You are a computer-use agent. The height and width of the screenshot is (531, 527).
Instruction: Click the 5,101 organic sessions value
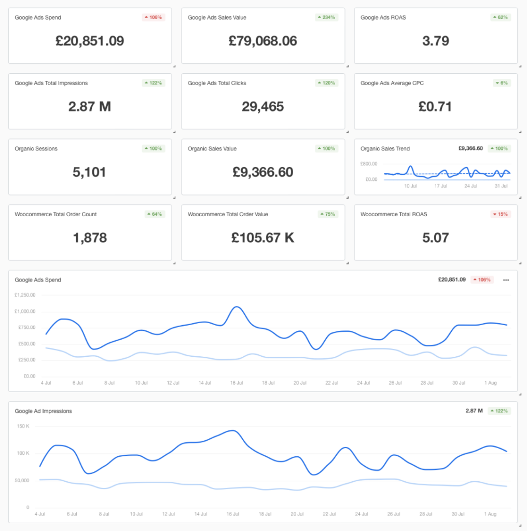point(89,172)
